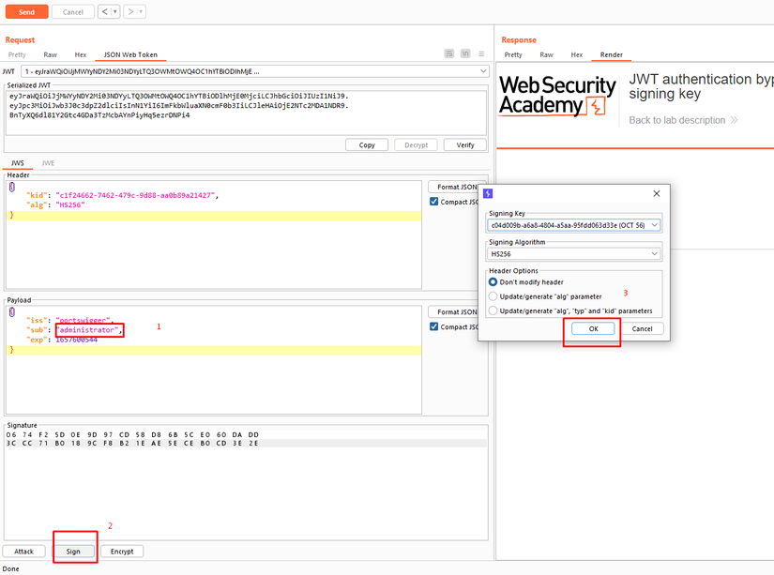Toggle the Header Compact JSON checkbox

click(x=433, y=202)
